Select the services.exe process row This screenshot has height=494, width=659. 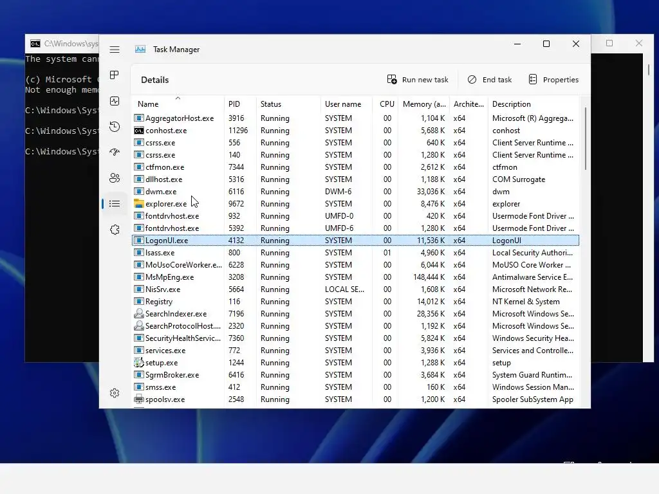pos(355,350)
